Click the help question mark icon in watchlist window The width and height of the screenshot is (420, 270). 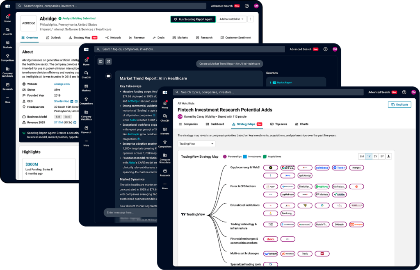(x=404, y=92)
